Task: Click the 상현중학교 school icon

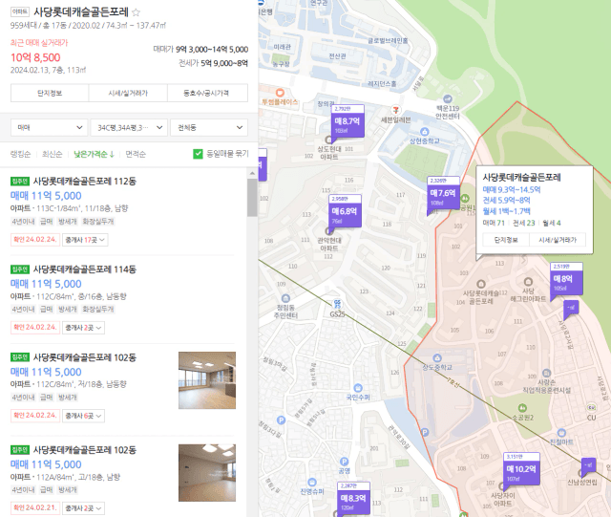Action: tap(424, 132)
